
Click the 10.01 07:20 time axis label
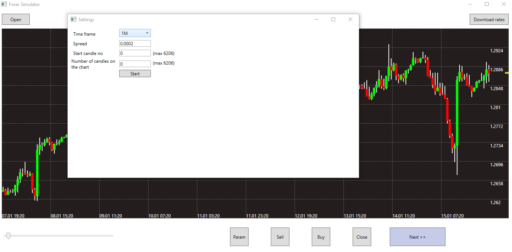(x=160, y=216)
